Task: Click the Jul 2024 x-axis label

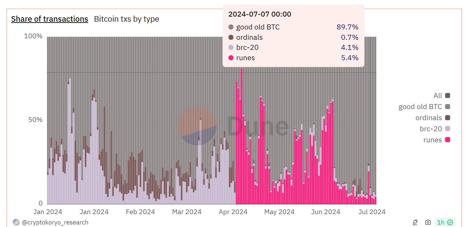Action: (372, 212)
